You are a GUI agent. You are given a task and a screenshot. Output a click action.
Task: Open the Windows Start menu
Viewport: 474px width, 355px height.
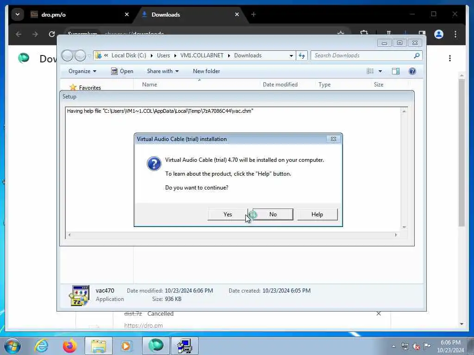pyautogui.click(x=12, y=346)
